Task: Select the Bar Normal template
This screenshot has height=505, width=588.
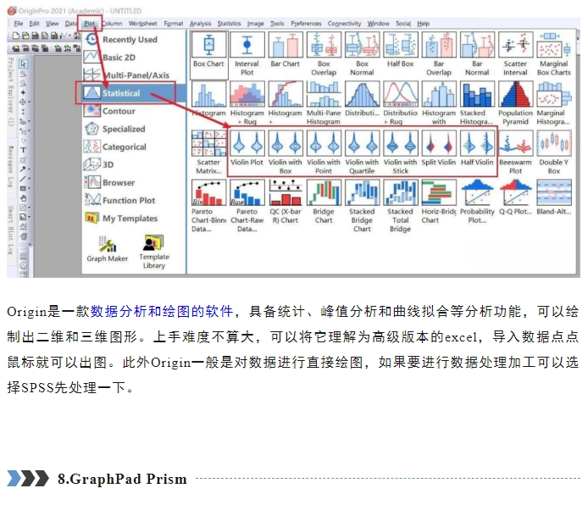Action: pyautogui.click(x=477, y=55)
